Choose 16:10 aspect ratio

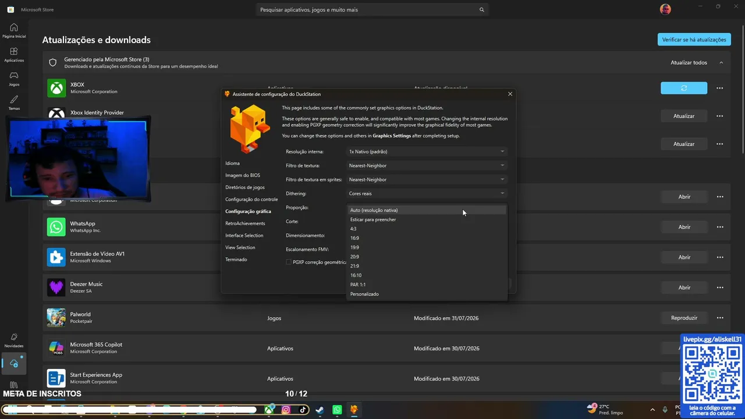pyautogui.click(x=427, y=275)
